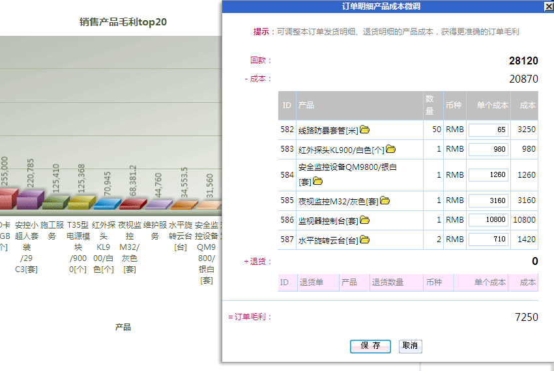Open folder icon for 夜视监控M32 product

pos(385,200)
